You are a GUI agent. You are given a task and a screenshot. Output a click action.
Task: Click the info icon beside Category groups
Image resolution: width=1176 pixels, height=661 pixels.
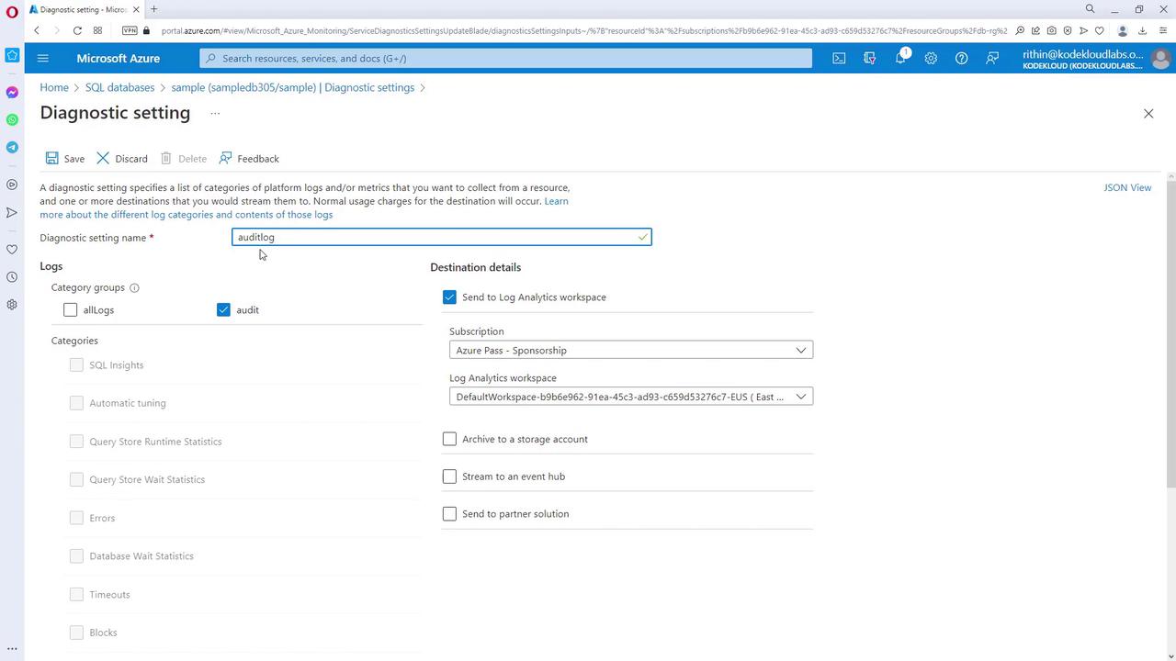click(x=134, y=288)
